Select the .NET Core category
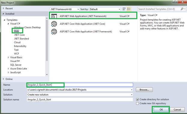The height and width of the screenshot is (114, 187). [x=19, y=35]
